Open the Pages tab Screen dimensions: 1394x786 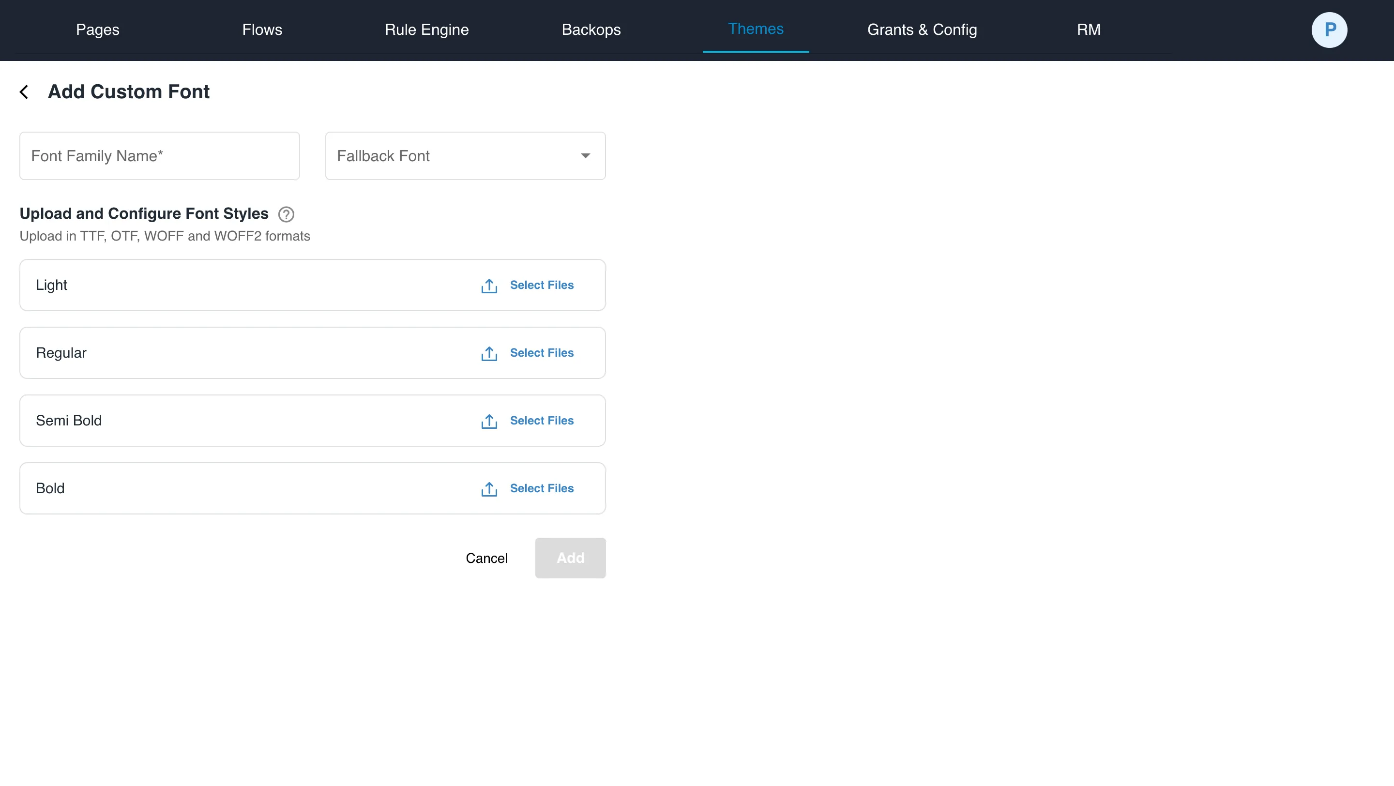tap(97, 30)
